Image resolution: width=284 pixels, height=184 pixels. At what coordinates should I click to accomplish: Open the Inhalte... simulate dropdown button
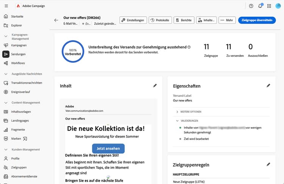pos(206,20)
